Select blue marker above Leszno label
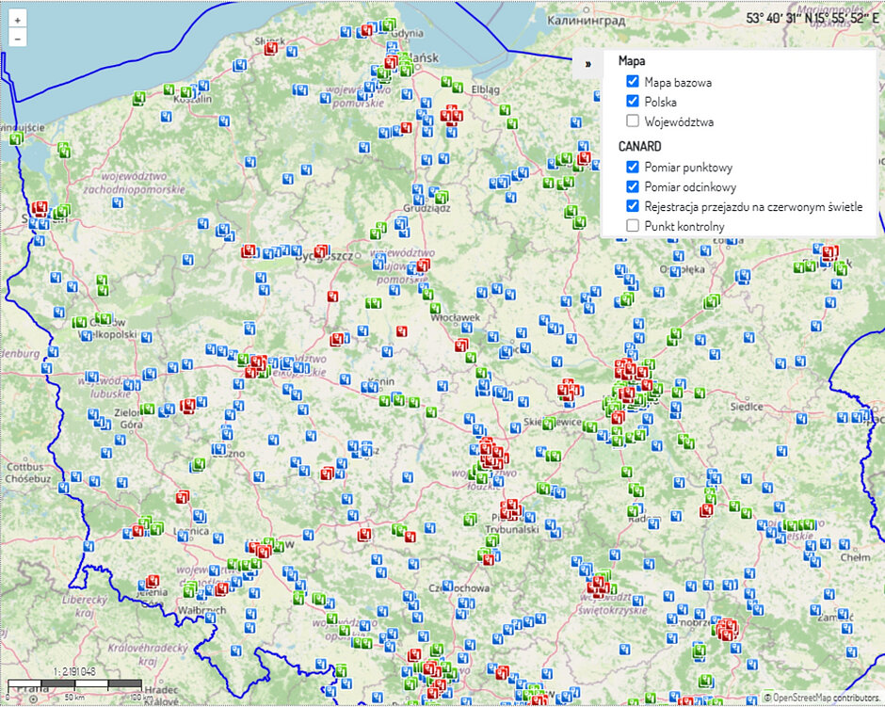 (x=228, y=433)
